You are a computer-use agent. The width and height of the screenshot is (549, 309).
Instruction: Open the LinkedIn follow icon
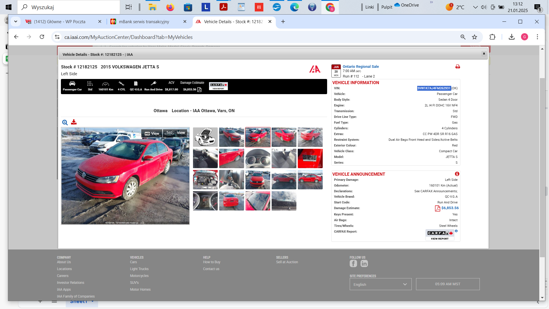(364, 264)
